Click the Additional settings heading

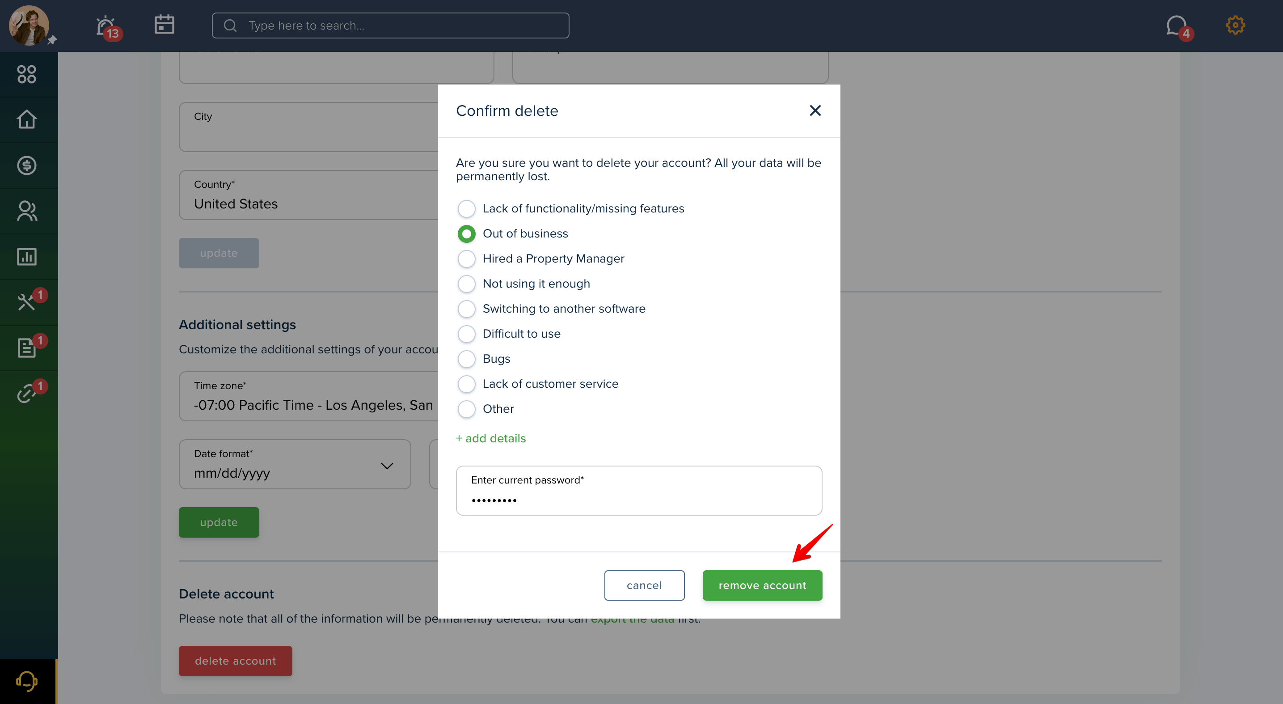(237, 325)
